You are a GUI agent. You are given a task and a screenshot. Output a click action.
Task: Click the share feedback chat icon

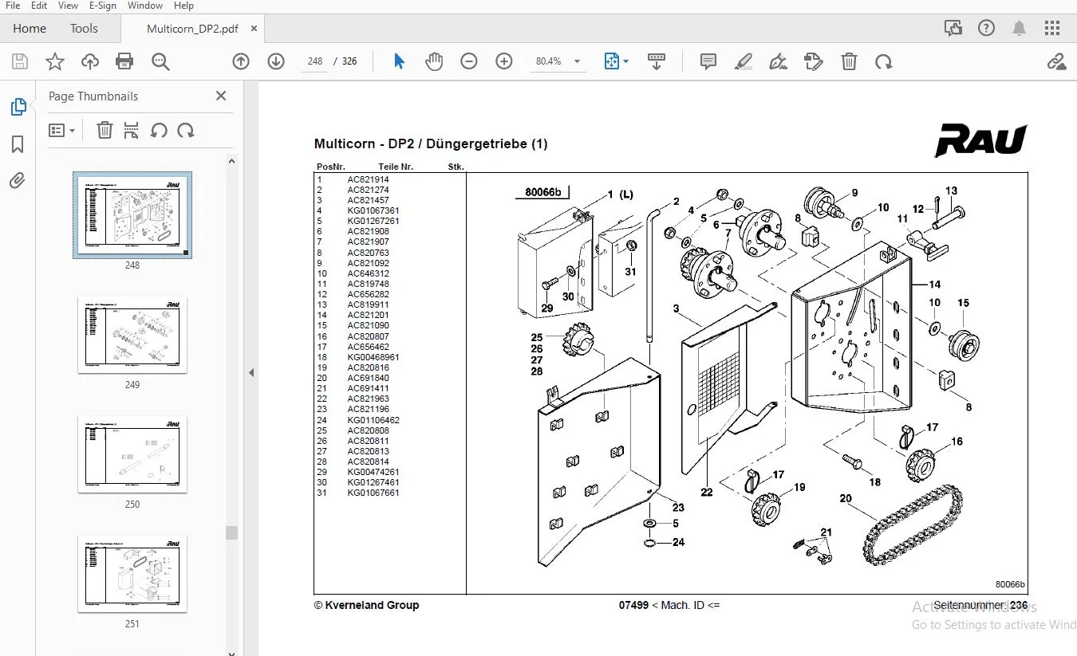953,29
